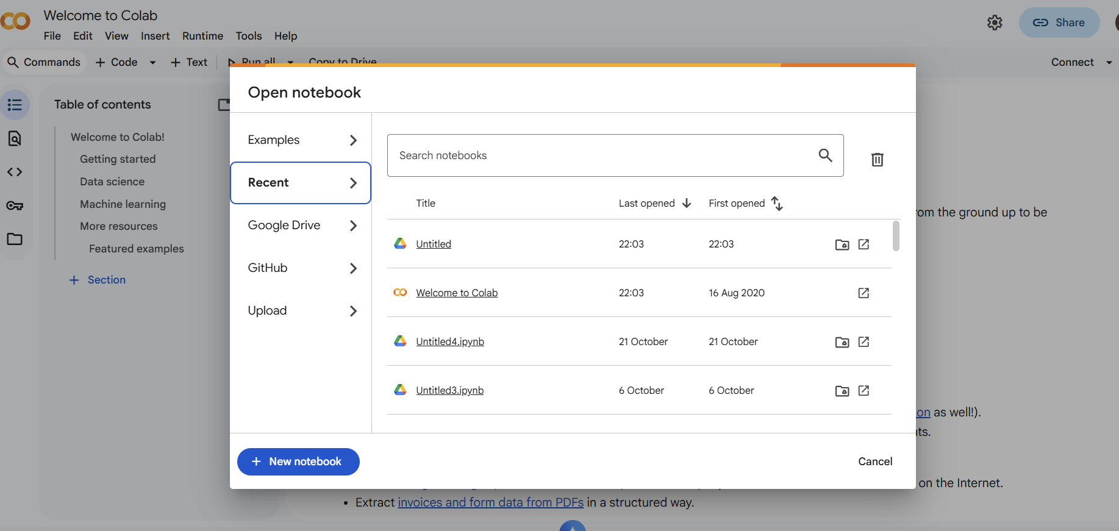Viewport: 1119px width, 531px height.
Task: Open the Code cell dropdown arrow
Action: point(152,62)
